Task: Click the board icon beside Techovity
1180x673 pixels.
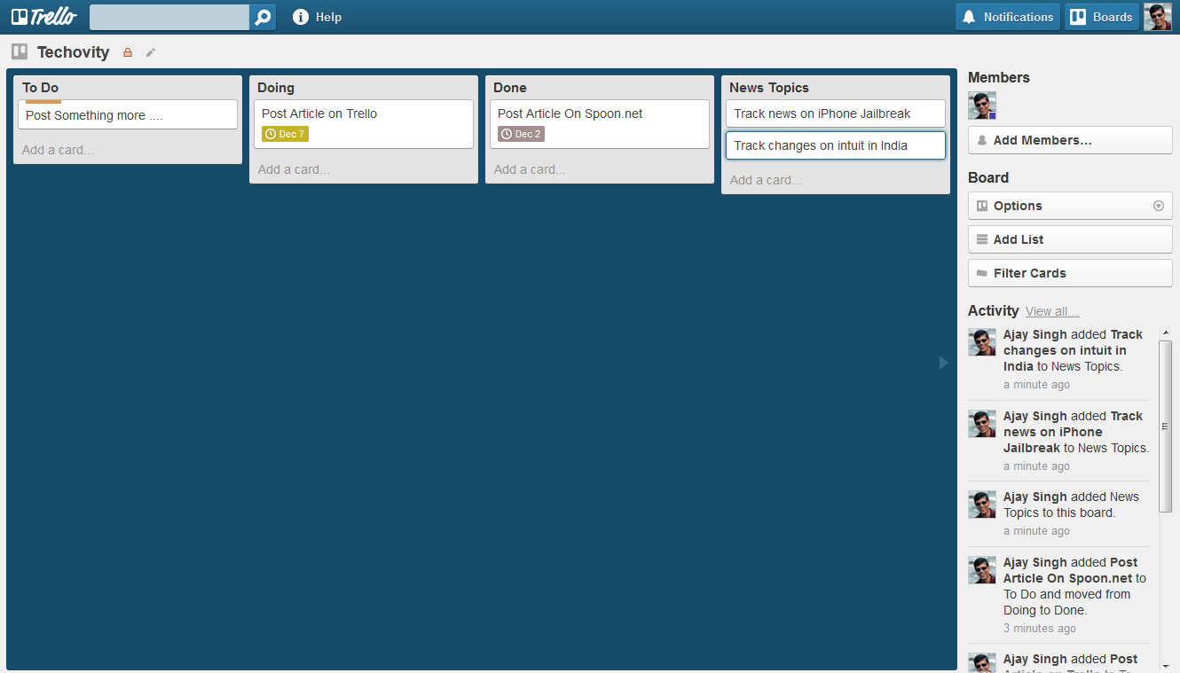Action: click(20, 51)
